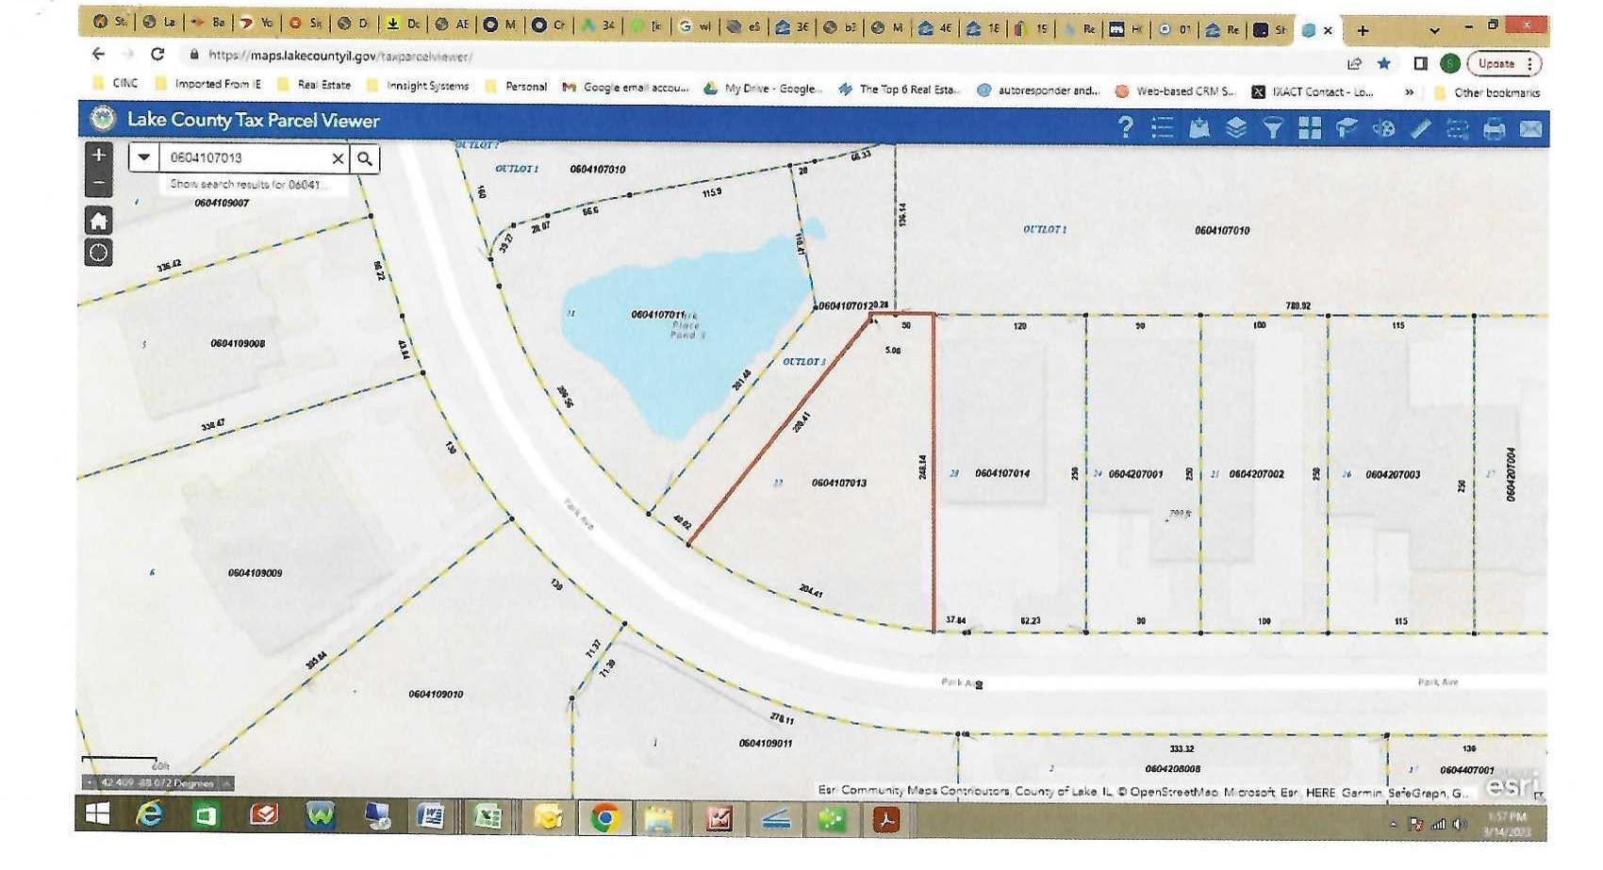Expand the search source dropdown arrow
Screen dimensions: 1603x870
[x=143, y=157]
